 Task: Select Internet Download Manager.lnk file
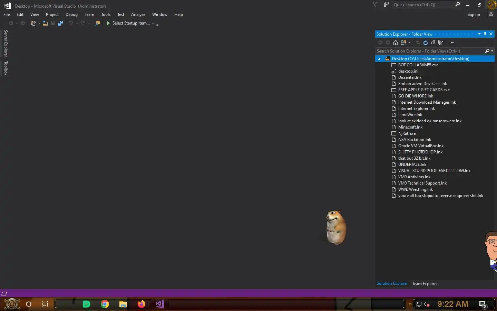pos(427,102)
